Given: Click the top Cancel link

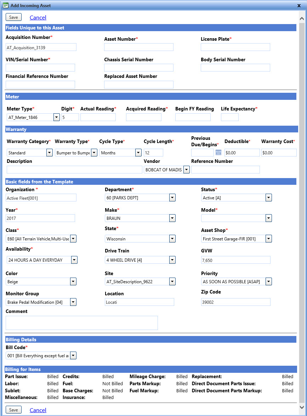Looking at the screenshot, I should point(38,17).
